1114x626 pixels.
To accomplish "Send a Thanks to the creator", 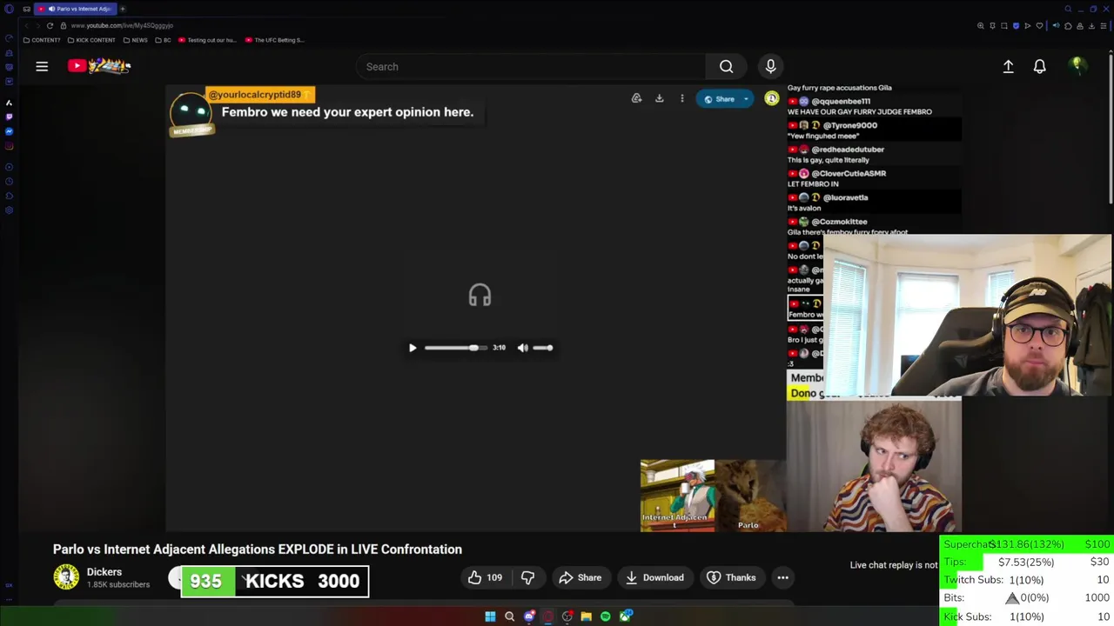I will 731,577.
